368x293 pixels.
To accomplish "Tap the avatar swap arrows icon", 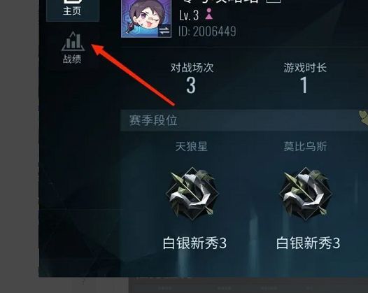I will point(164,31).
